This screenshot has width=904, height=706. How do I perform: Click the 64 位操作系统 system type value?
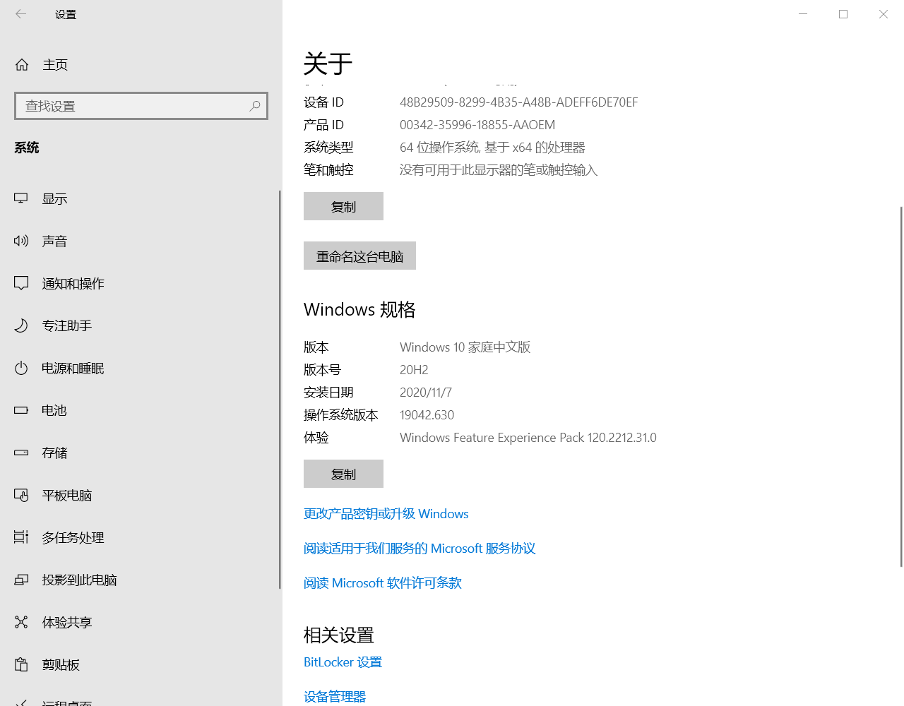[x=492, y=148]
